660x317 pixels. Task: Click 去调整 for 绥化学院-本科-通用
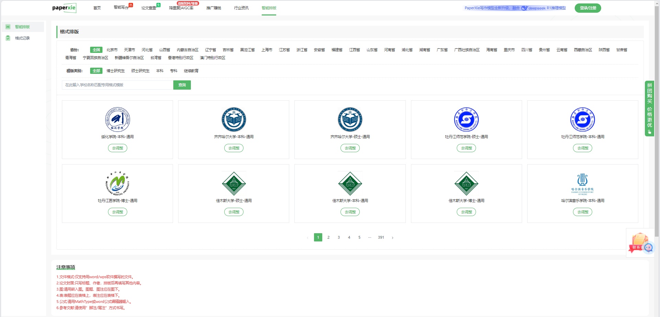[118, 148]
